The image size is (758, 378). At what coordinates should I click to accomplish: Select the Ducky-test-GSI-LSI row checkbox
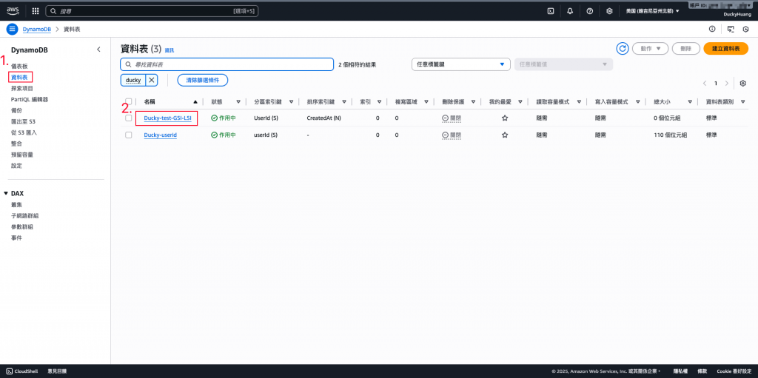click(129, 118)
